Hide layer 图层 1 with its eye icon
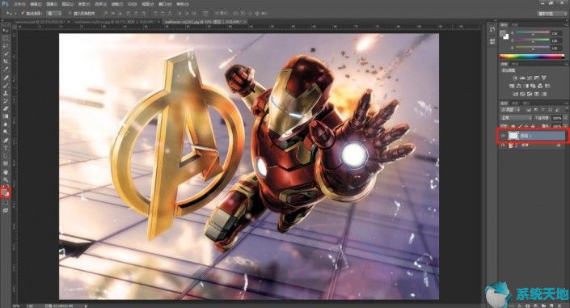The width and height of the screenshot is (570, 308). (x=503, y=136)
